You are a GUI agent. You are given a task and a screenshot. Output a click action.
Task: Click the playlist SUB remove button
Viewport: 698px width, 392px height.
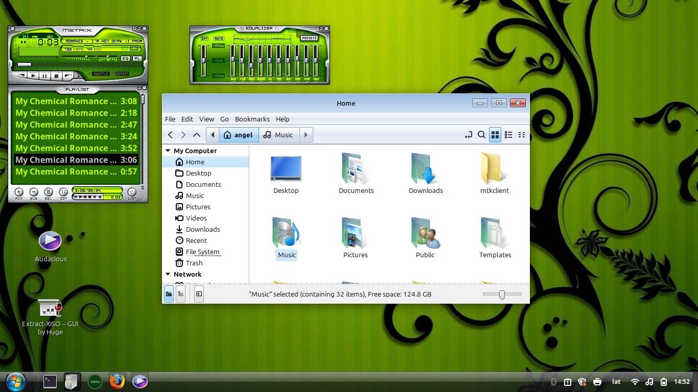pyautogui.click(x=34, y=192)
